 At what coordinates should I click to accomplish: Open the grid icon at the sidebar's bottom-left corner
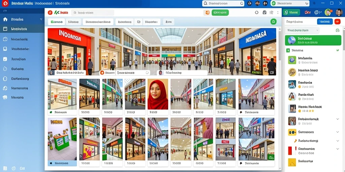click(5, 169)
